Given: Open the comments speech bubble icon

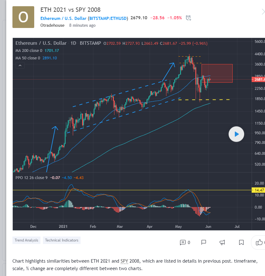Looking at the screenshot, I should 183,242.
